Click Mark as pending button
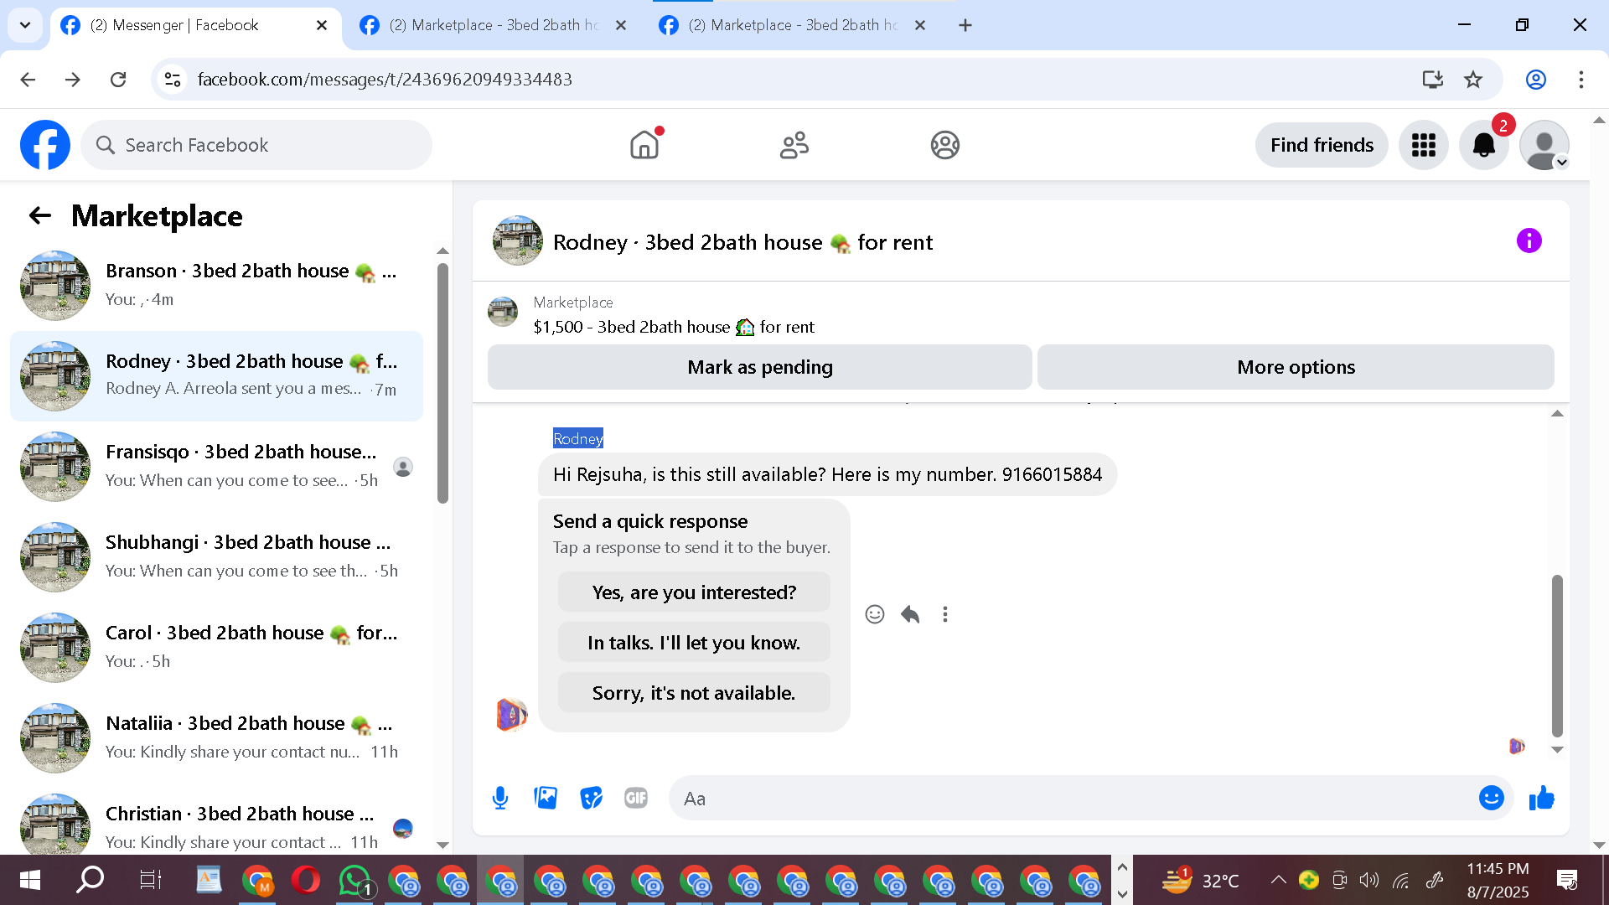Viewport: 1609px width, 905px height. click(759, 367)
